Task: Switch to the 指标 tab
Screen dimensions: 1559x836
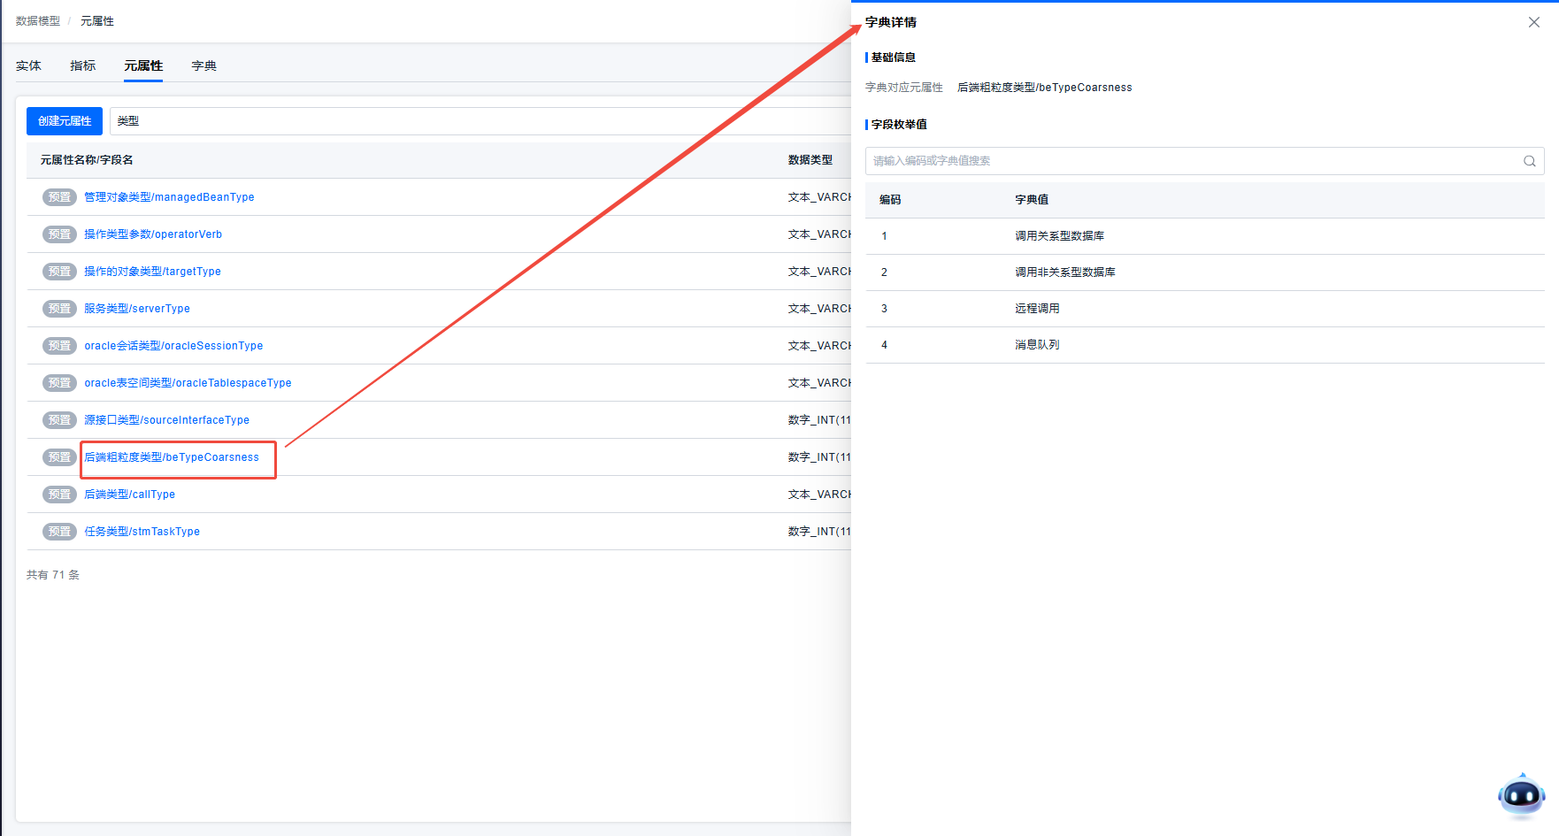Action: tap(83, 65)
